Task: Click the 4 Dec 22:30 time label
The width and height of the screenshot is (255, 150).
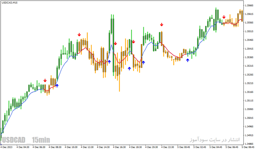Action: pos(168,147)
